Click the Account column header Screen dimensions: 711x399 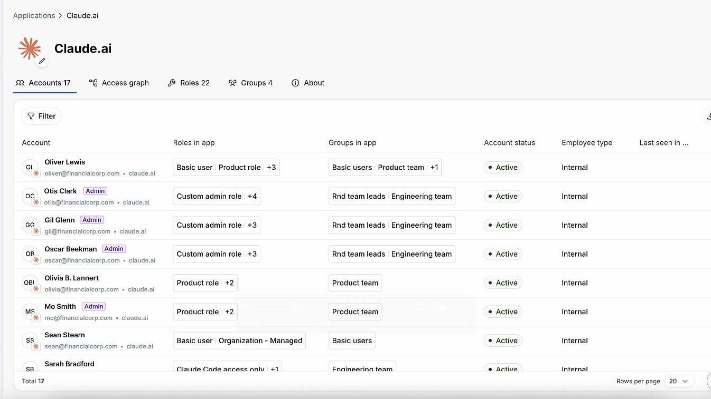(x=36, y=142)
